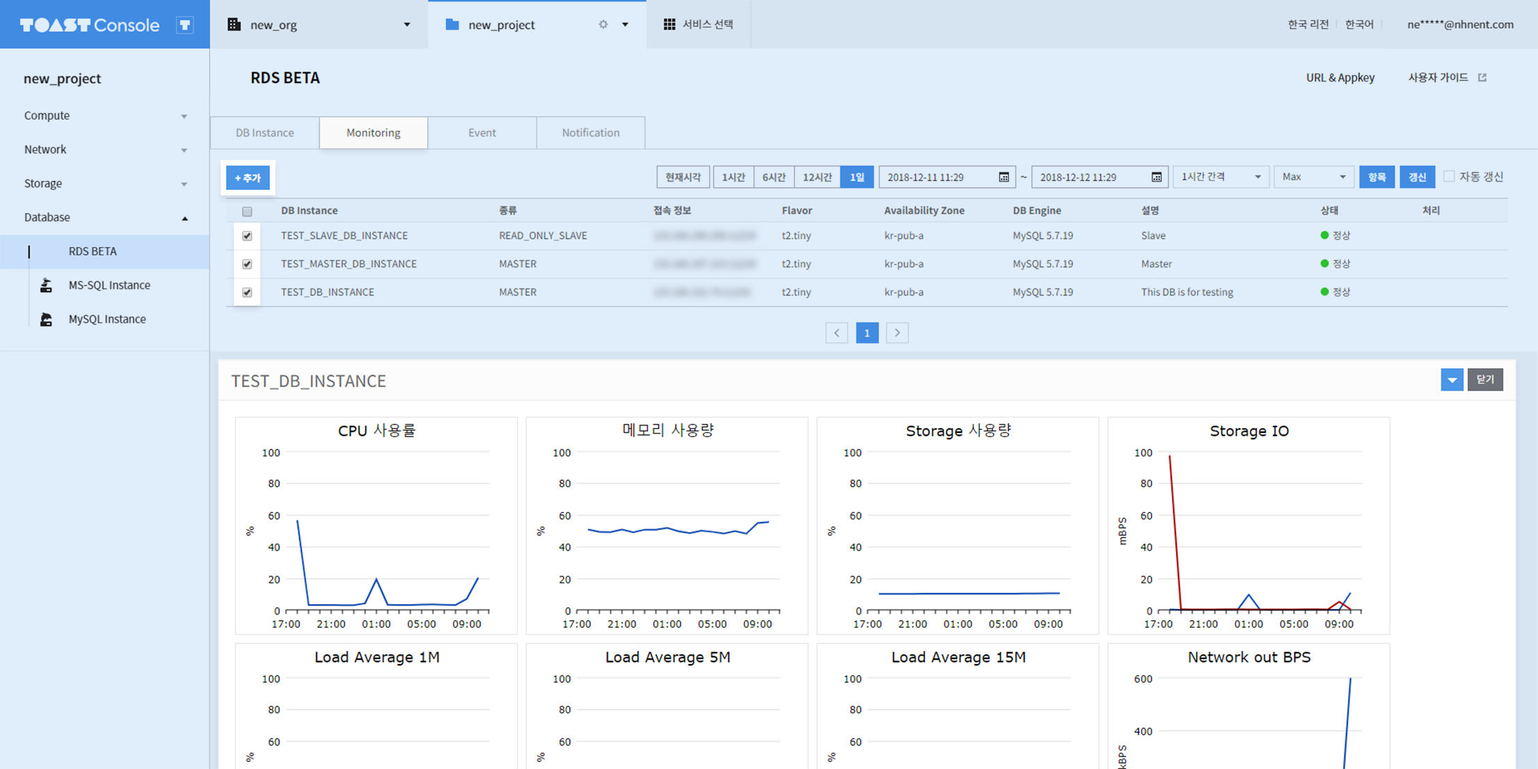This screenshot has width=1538, height=769.
Task: Click green status dot for TEST_SLAVE_DB_INSTANCE
Action: tap(1324, 235)
